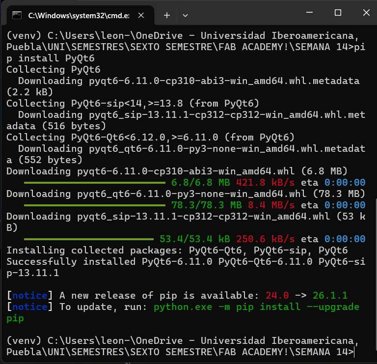Open a new terminal tab with plus
Viewport: 377px width, 364px height.
[166, 15]
